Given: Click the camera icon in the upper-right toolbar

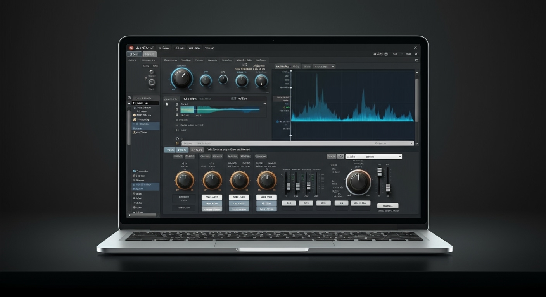Looking at the screenshot, I should coord(386,54).
